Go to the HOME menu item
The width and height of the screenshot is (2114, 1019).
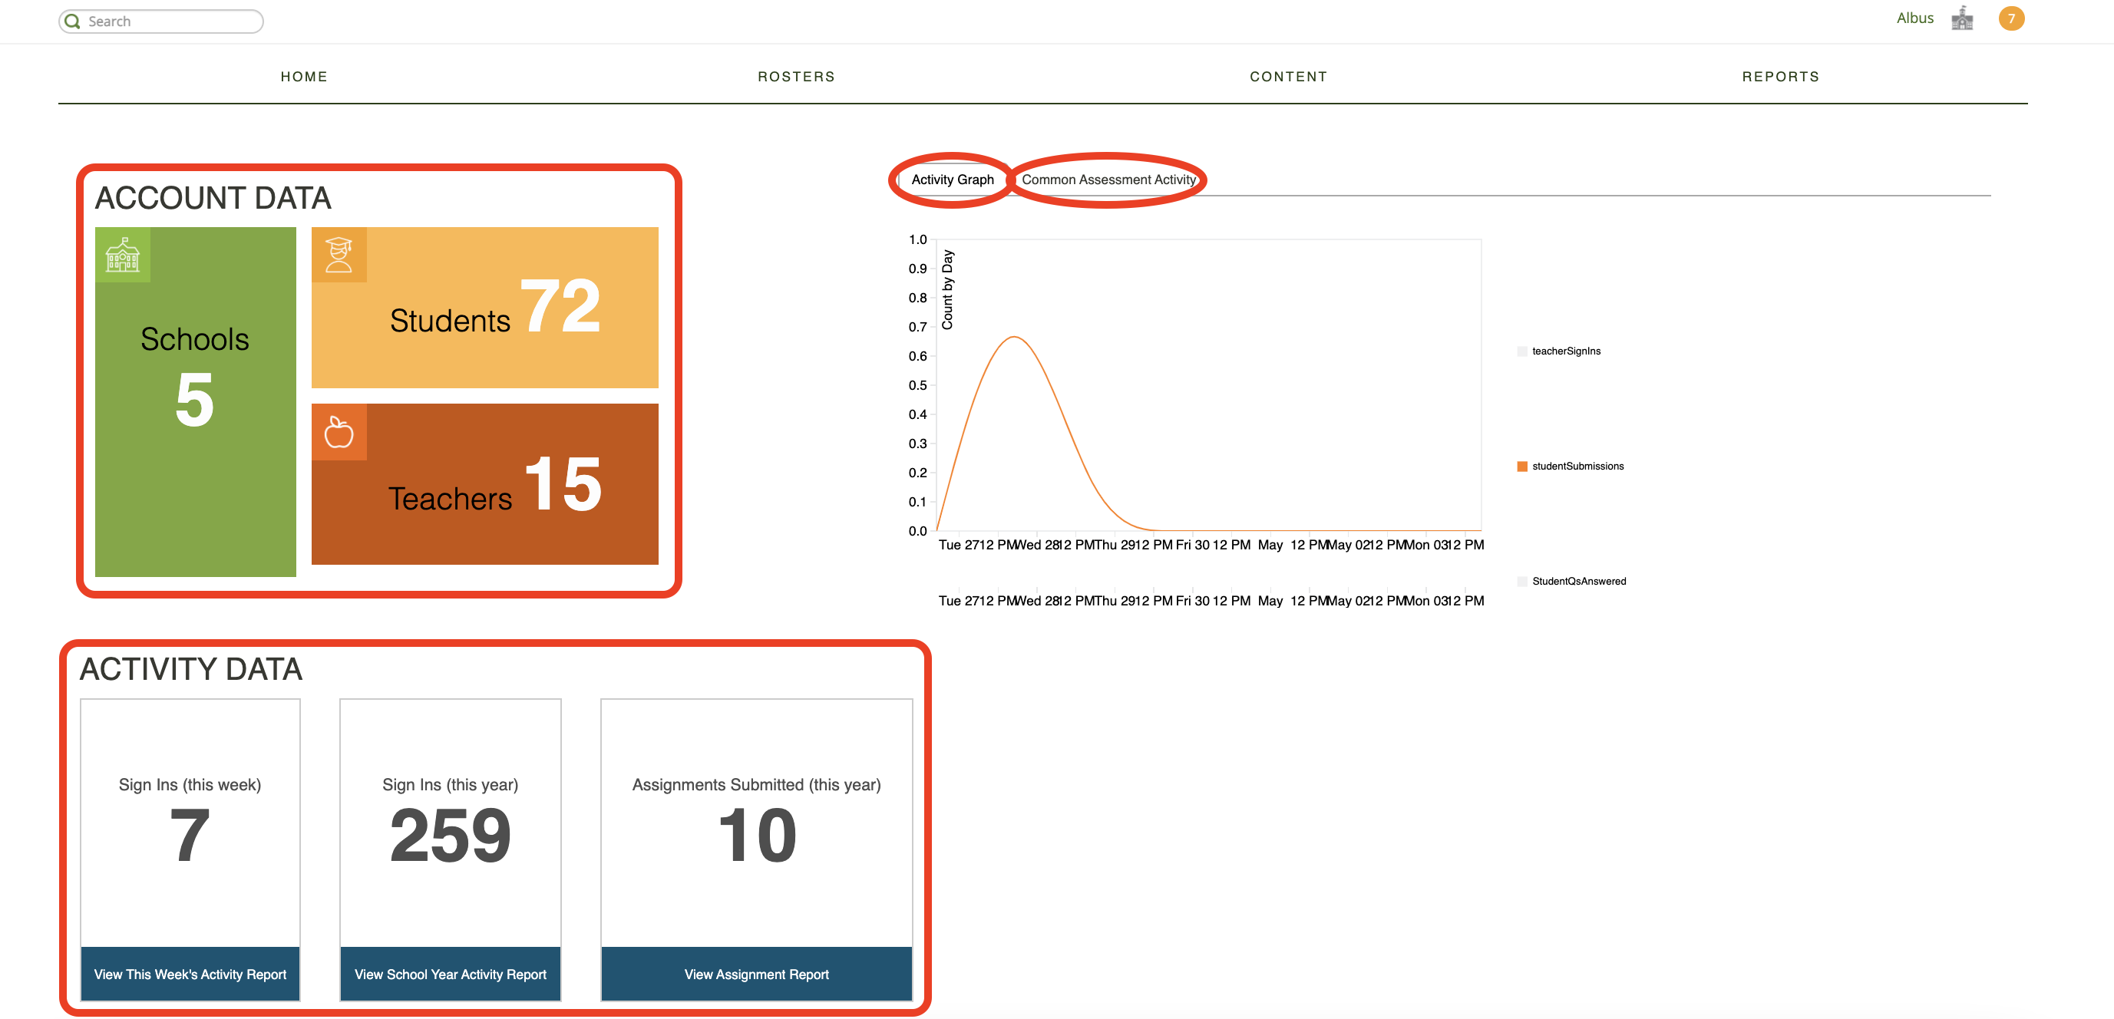[x=304, y=76]
